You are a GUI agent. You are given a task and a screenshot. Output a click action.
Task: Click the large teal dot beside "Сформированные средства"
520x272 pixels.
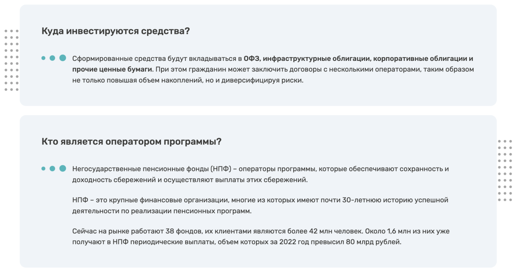tap(63, 58)
